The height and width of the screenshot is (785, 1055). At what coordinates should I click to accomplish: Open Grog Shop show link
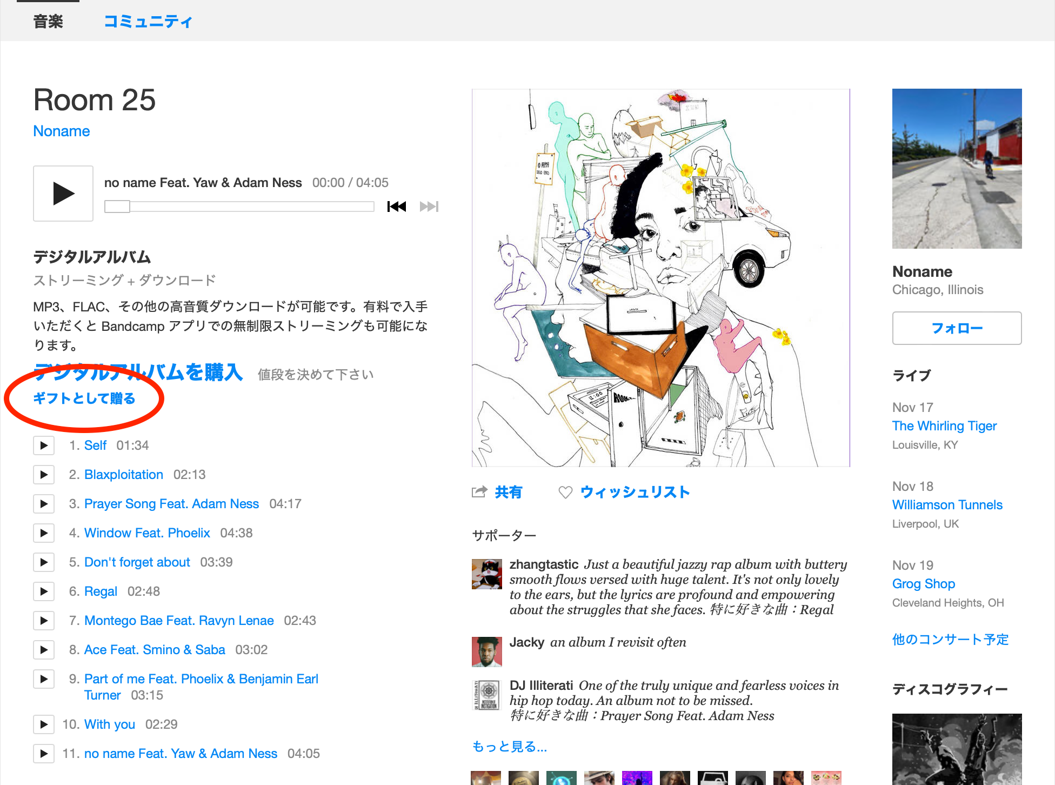point(924,584)
